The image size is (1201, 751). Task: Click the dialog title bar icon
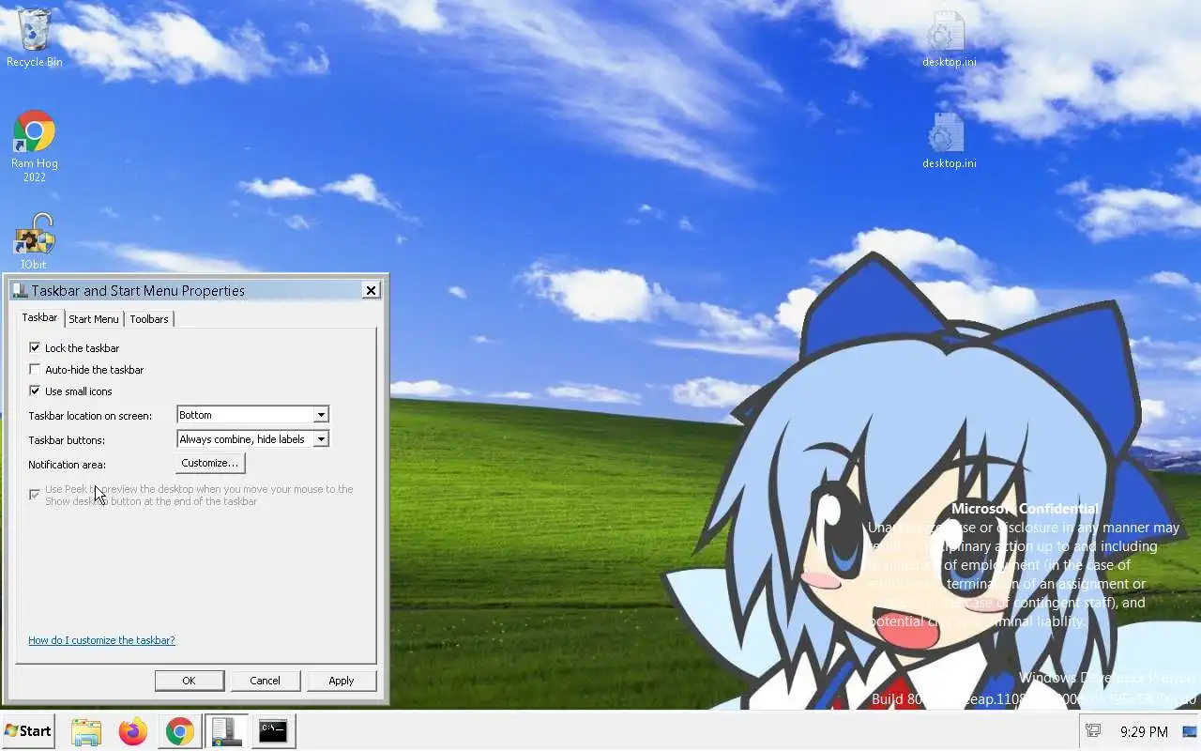click(x=20, y=291)
